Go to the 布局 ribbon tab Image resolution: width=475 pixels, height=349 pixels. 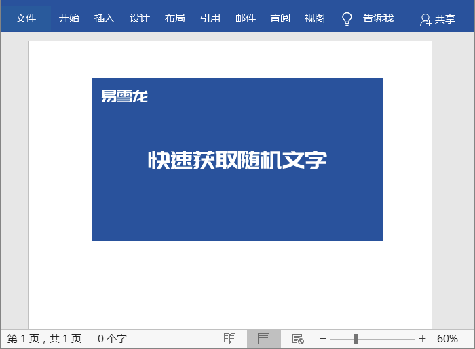pyautogui.click(x=174, y=18)
